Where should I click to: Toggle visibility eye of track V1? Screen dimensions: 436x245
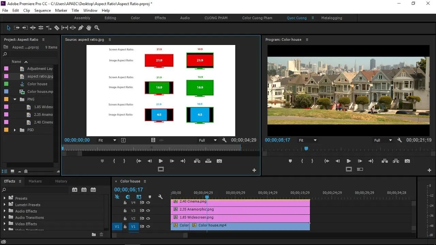click(148, 226)
